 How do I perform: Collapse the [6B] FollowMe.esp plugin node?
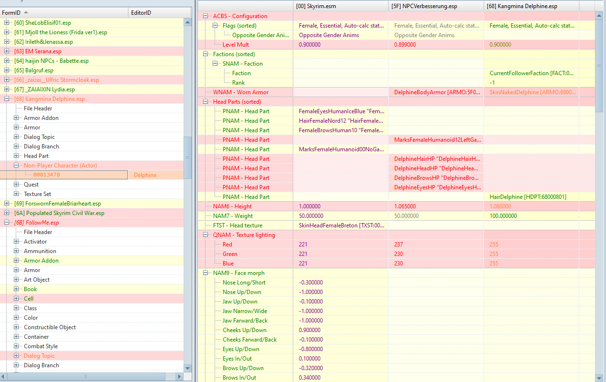tap(7, 223)
